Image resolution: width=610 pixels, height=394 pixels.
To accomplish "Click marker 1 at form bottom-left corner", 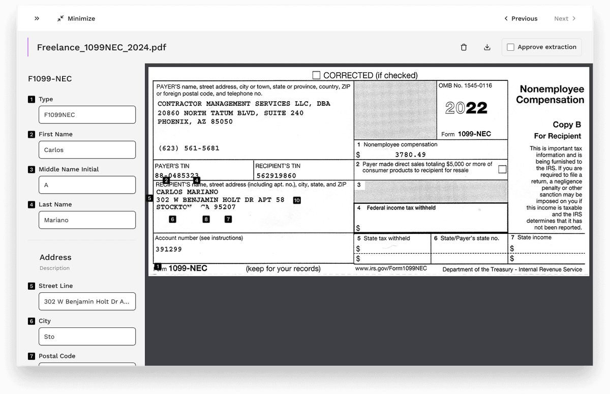I will tap(158, 266).
